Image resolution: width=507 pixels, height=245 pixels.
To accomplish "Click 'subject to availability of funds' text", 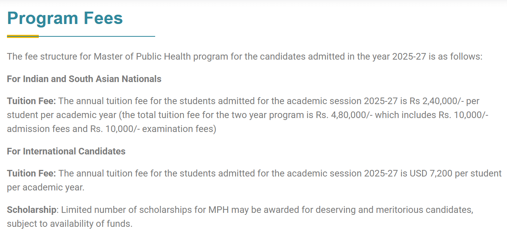I will pos(69,224).
